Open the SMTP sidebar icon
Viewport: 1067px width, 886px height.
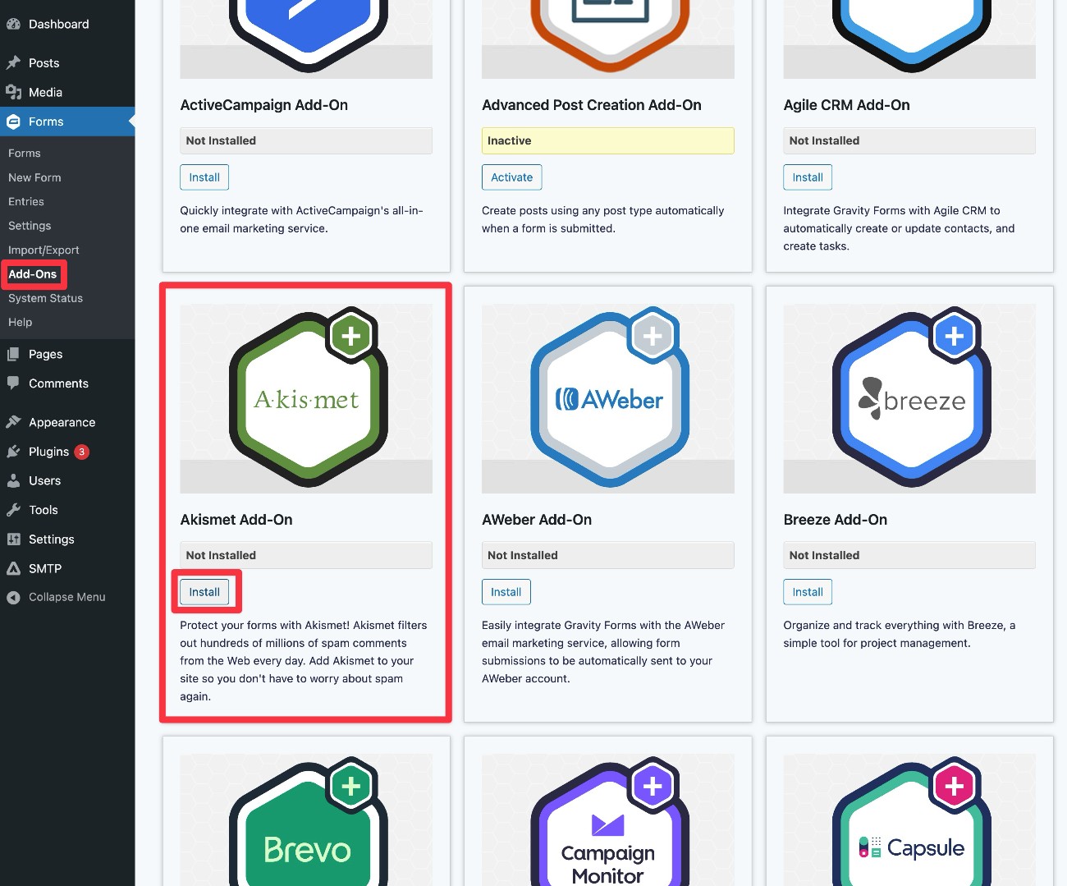point(14,568)
